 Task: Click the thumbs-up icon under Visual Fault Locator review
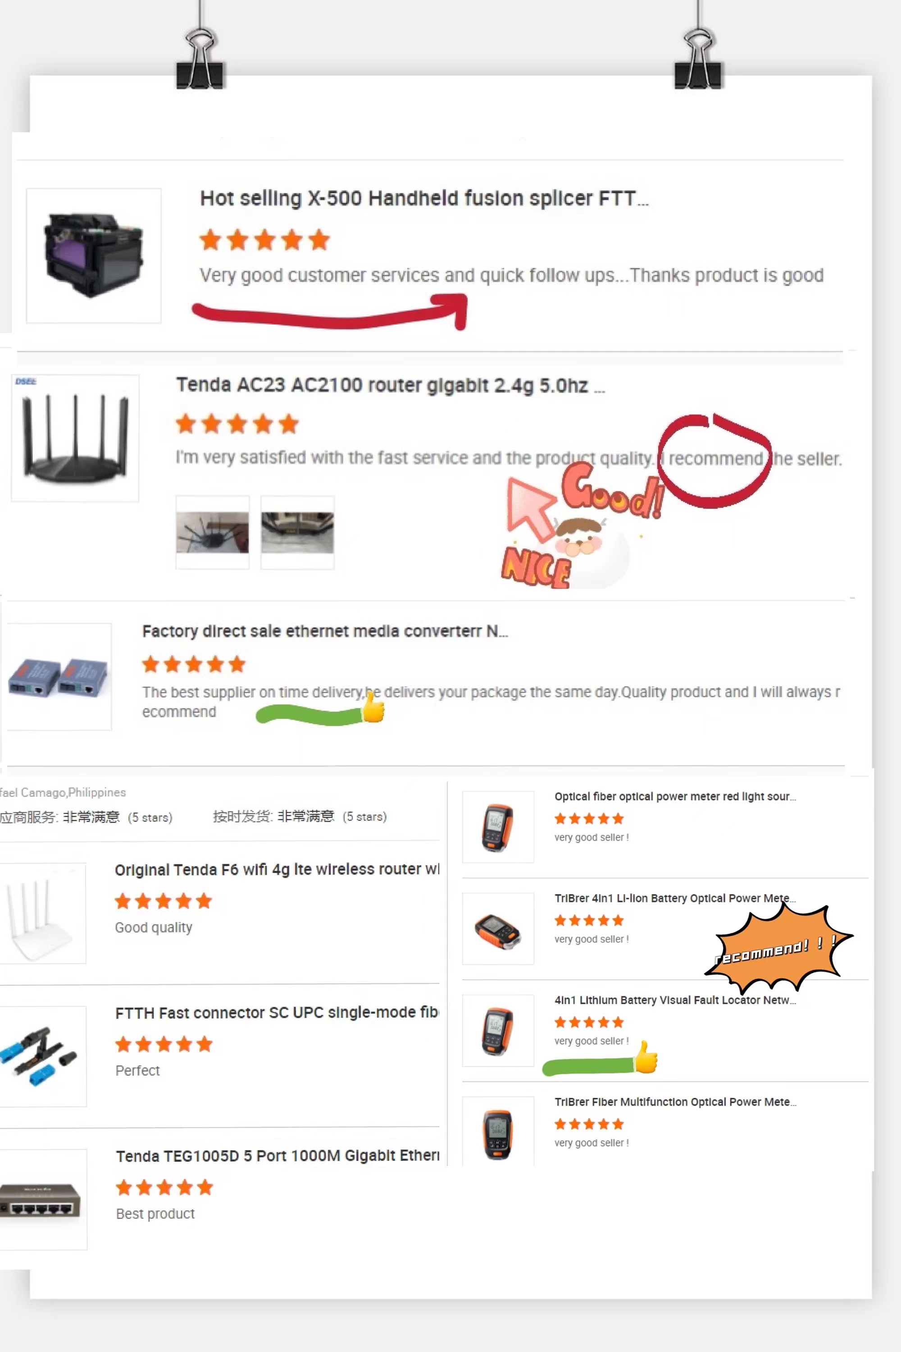646,1056
